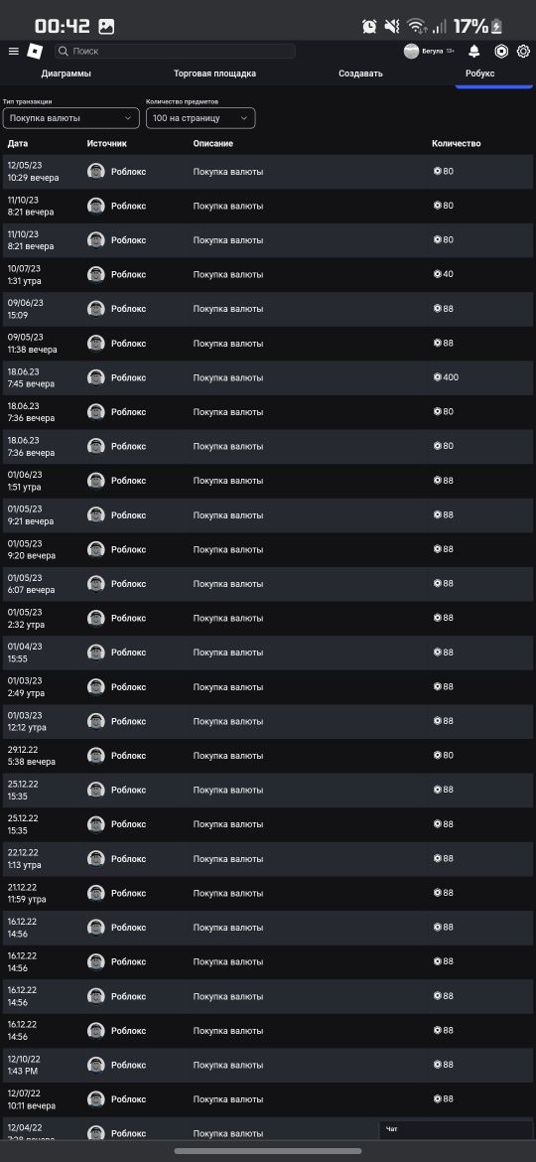536x1162 pixels.
Task: Open the hamburger navigation menu
Action: (13, 51)
